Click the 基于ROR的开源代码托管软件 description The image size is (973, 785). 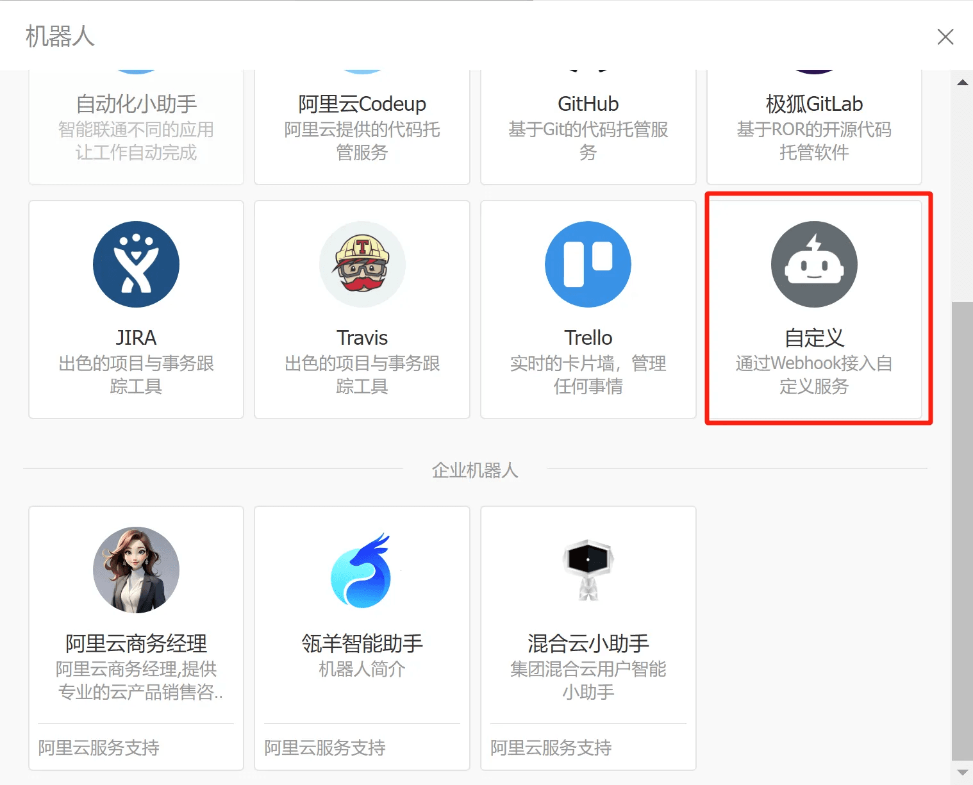click(814, 141)
